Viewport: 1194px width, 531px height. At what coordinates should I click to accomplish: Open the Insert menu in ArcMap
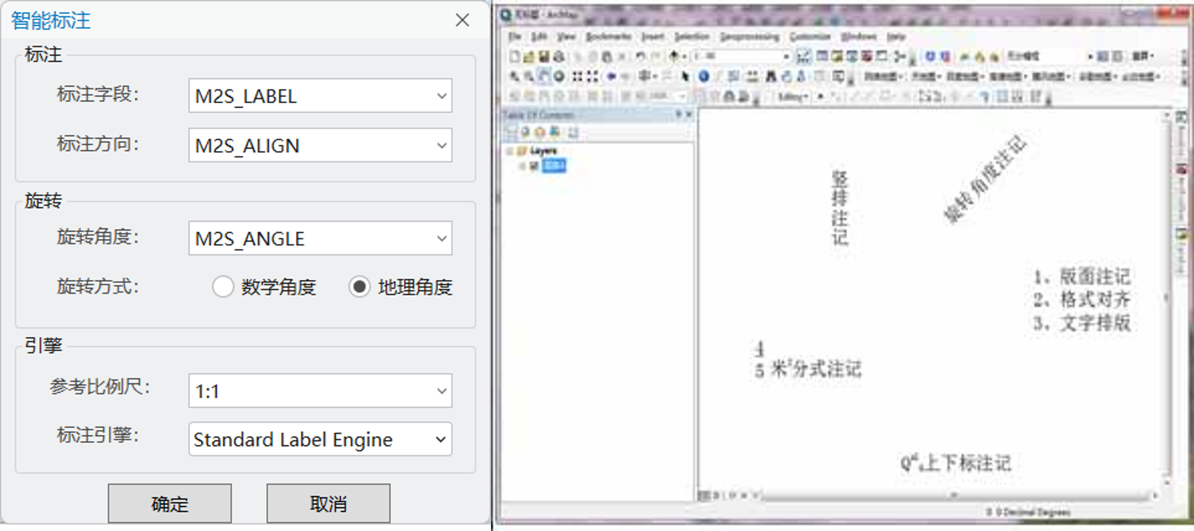[652, 36]
